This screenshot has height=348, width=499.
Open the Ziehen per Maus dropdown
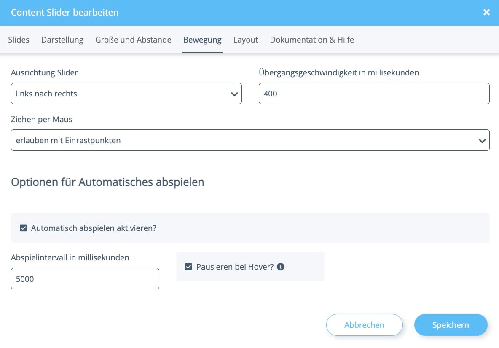coord(250,140)
